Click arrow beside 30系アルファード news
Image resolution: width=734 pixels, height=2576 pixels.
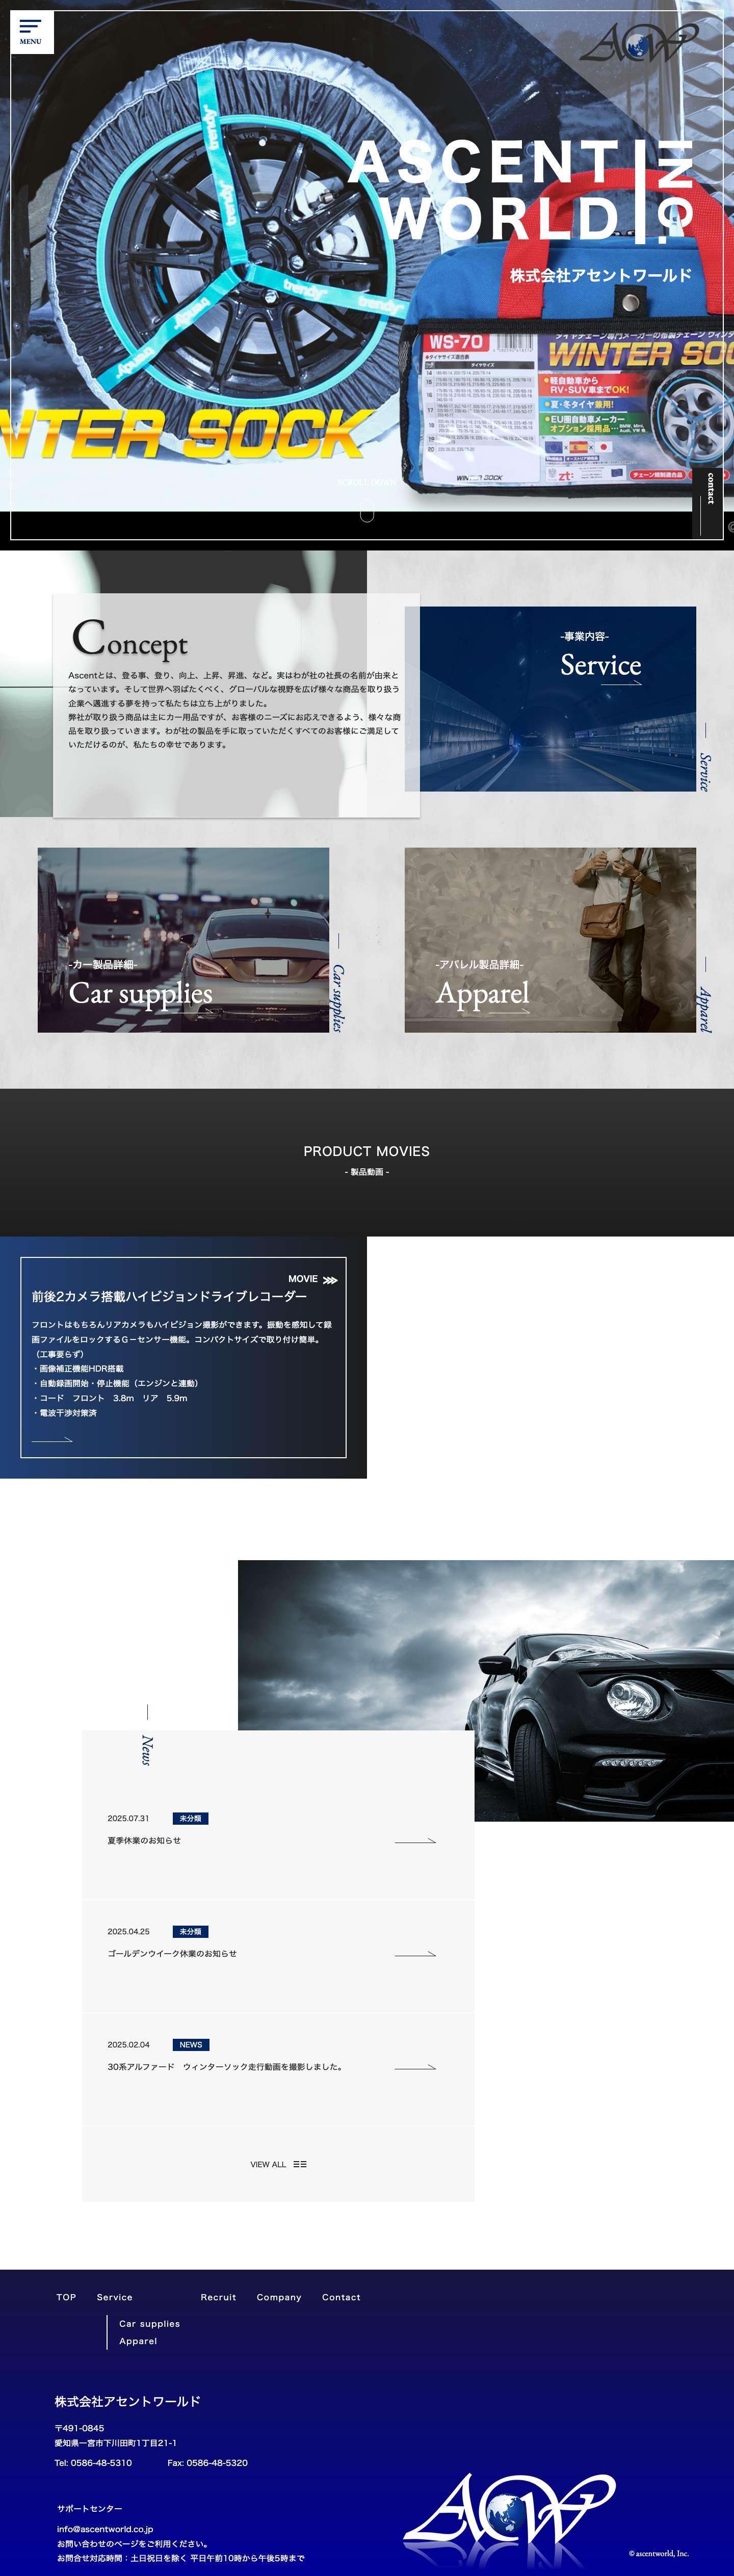pyautogui.click(x=415, y=2067)
